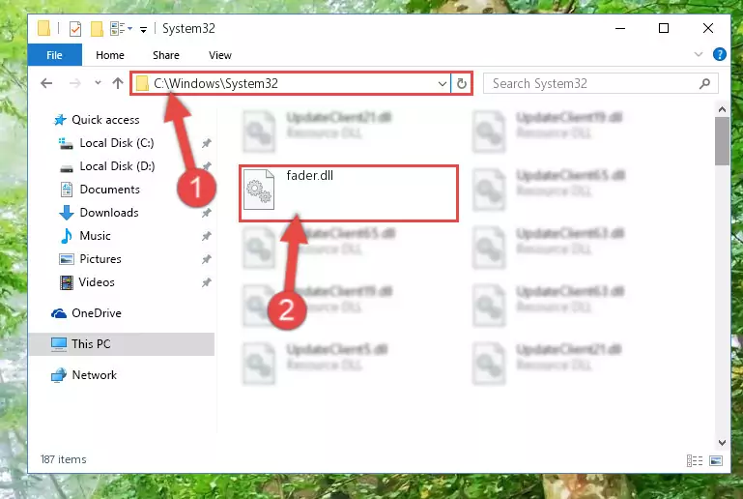This screenshot has width=743, height=499.
Task: Open Local Disk (C:) in sidebar
Action: coord(117,143)
